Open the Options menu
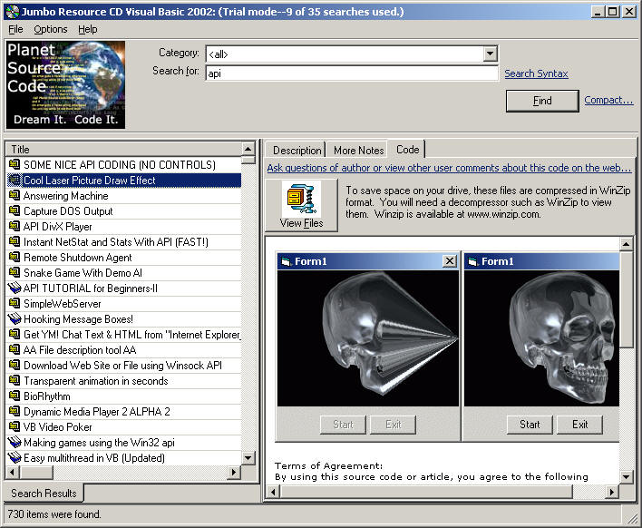Screen dimensions: 642x528 pyautogui.click(x=51, y=29)
